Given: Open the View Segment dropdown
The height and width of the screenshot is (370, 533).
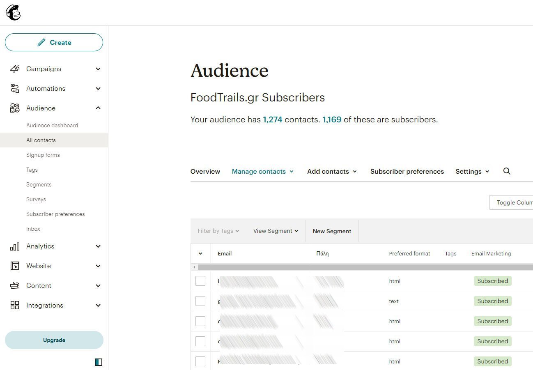Looking at the screenshot, I should coord(276,231).
